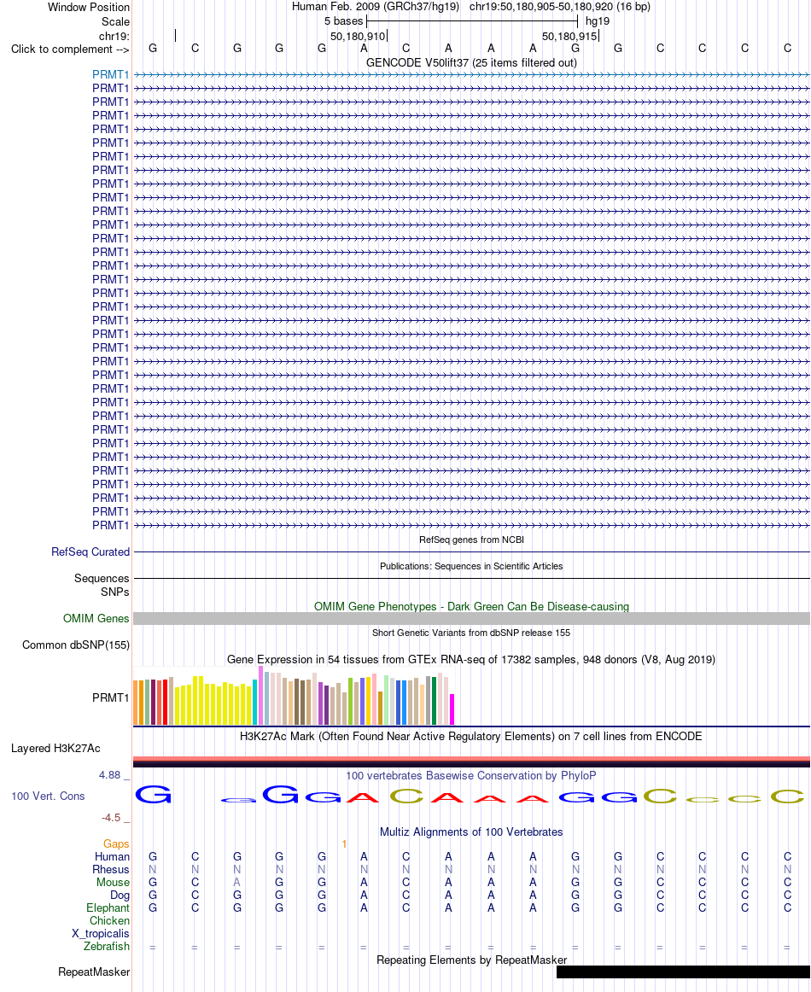Click the hg19 text beside scale bar
The width and height of the screenshot is (811, 992).
598,21
